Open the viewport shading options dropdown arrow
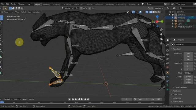Viewport: 196px width, 110px height. (162, 12)
